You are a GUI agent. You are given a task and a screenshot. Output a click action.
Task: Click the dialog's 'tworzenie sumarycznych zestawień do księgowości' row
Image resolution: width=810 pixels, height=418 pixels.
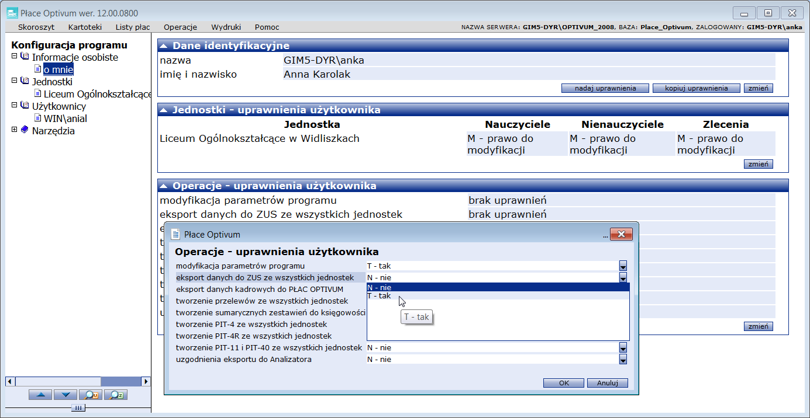point(271,312)
